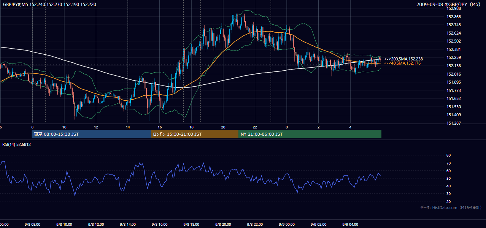Click price axis value 152.381
This screenshot has width=486, height=228.
coord(454,49)
